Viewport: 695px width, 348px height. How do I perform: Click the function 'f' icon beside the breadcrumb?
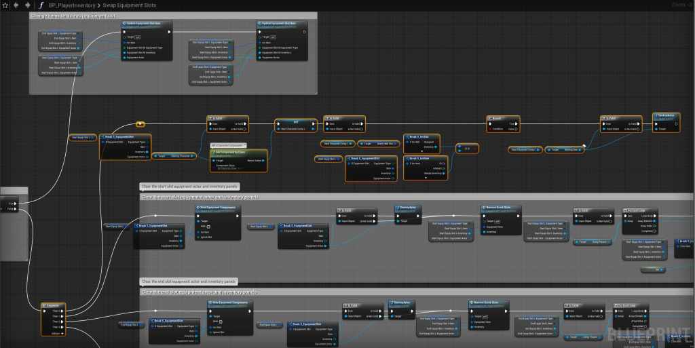(x=41, y=5)
